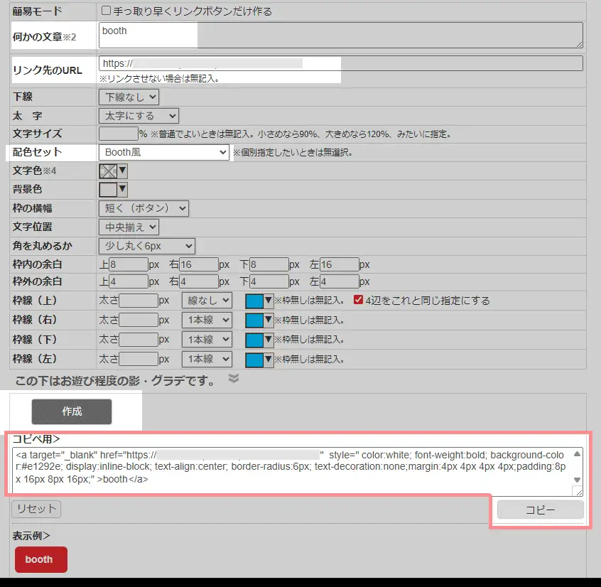Open the bold (太字) dropdown
This screenshot has width=601, height=587.
point(139,115)
